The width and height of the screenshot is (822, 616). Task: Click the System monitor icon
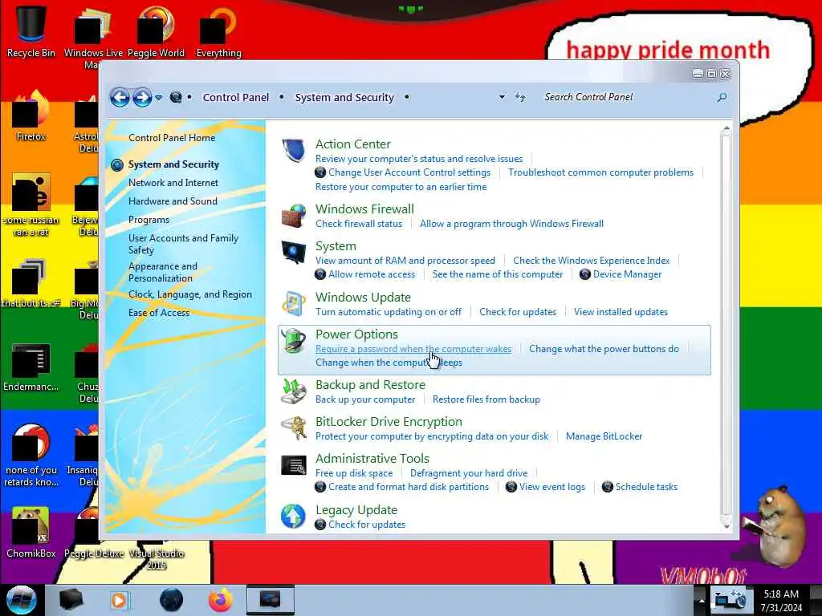pos(293,253)
